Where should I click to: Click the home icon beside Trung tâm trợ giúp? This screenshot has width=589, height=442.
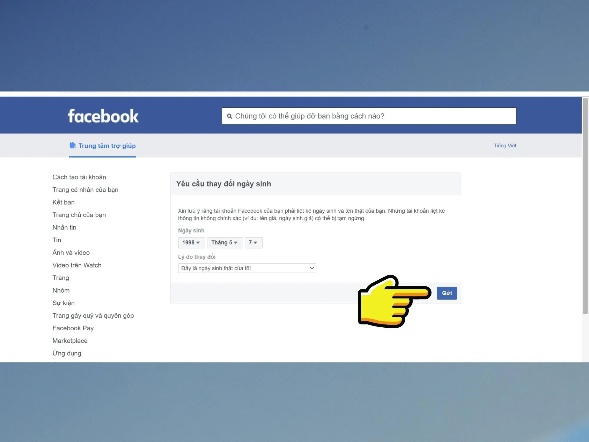(x=72, y=145)
